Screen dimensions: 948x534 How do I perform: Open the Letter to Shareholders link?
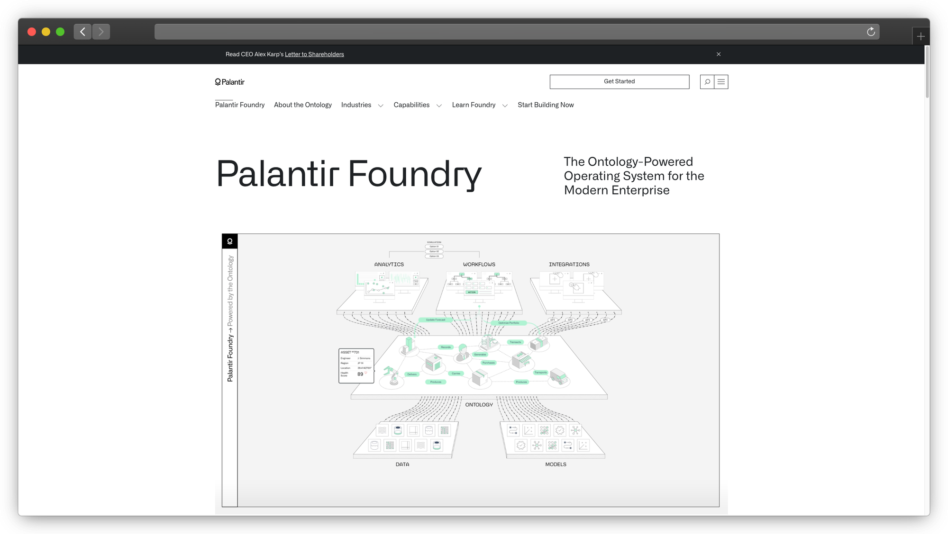click(x=314, y=54)
